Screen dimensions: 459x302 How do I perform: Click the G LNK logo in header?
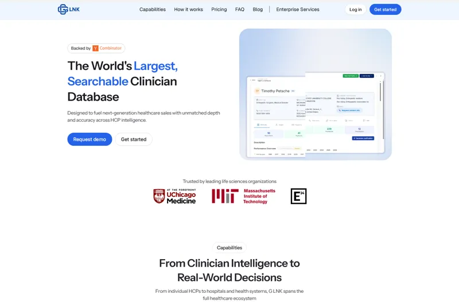[68, 9]
